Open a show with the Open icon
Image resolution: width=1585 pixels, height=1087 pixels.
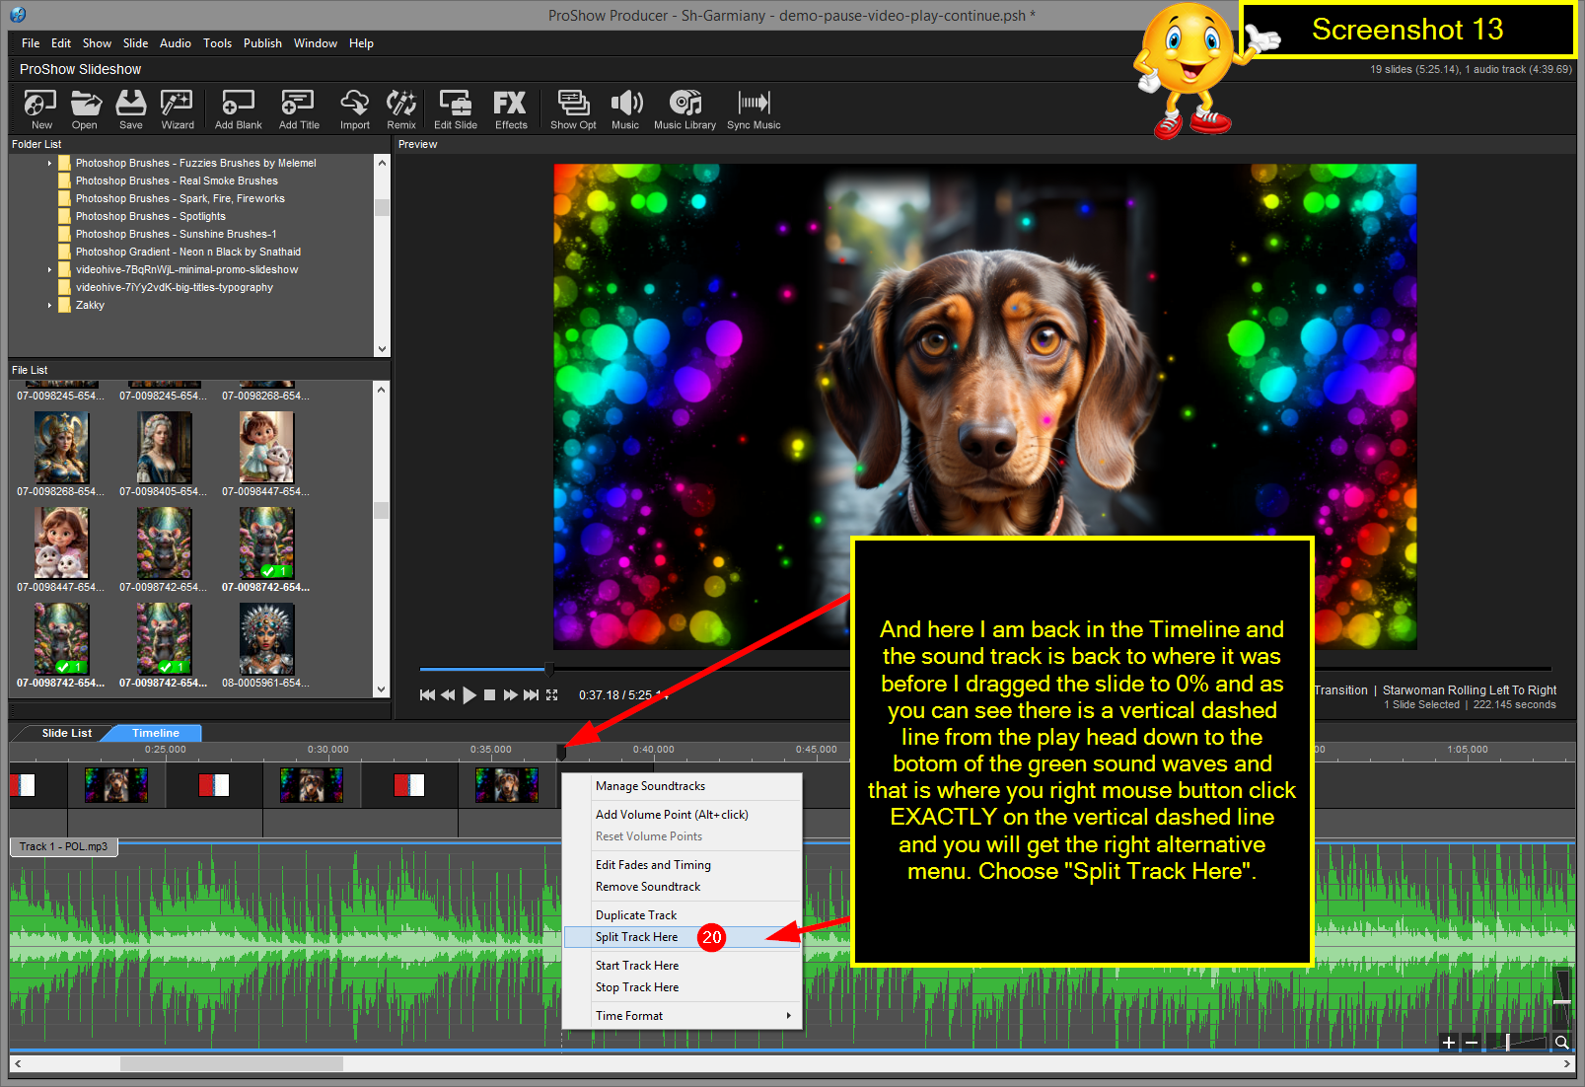point(85,109)
